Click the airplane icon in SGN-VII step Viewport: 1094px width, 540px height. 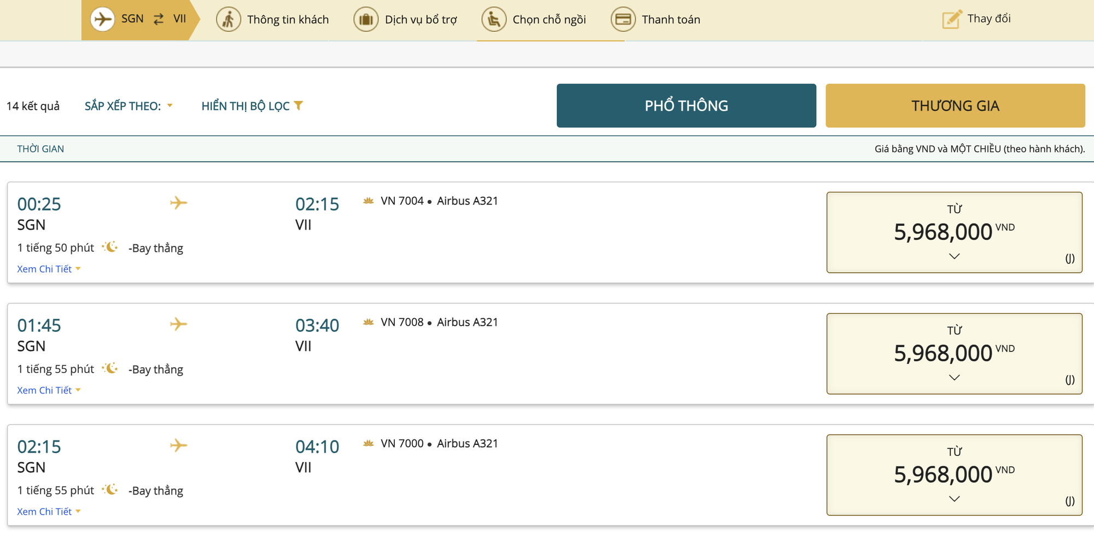[x=102, y=19]
